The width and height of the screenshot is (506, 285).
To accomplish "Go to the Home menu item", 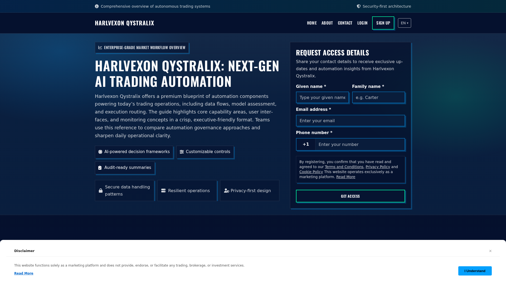I will click(312, 23).
